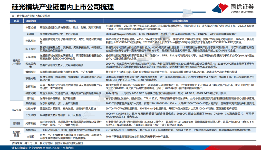
Task: Click company name 索尔思光电
Action: (x=31, y=65)
